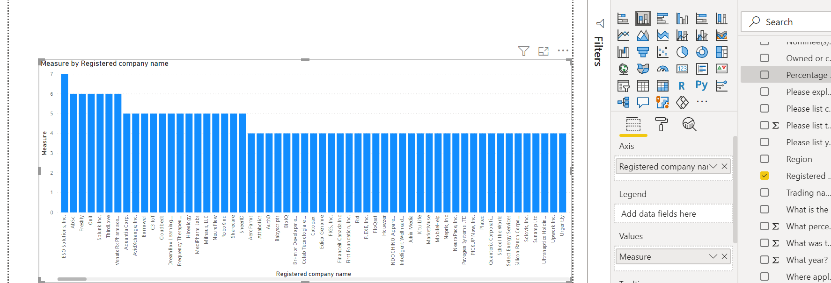Insert the globe map visual
The height and width of the screenshot is (283, 831).
(x=623, y=69)
